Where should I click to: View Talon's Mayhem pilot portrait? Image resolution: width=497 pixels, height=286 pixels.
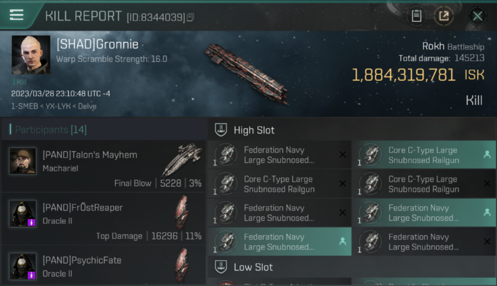tap(23, 161)
